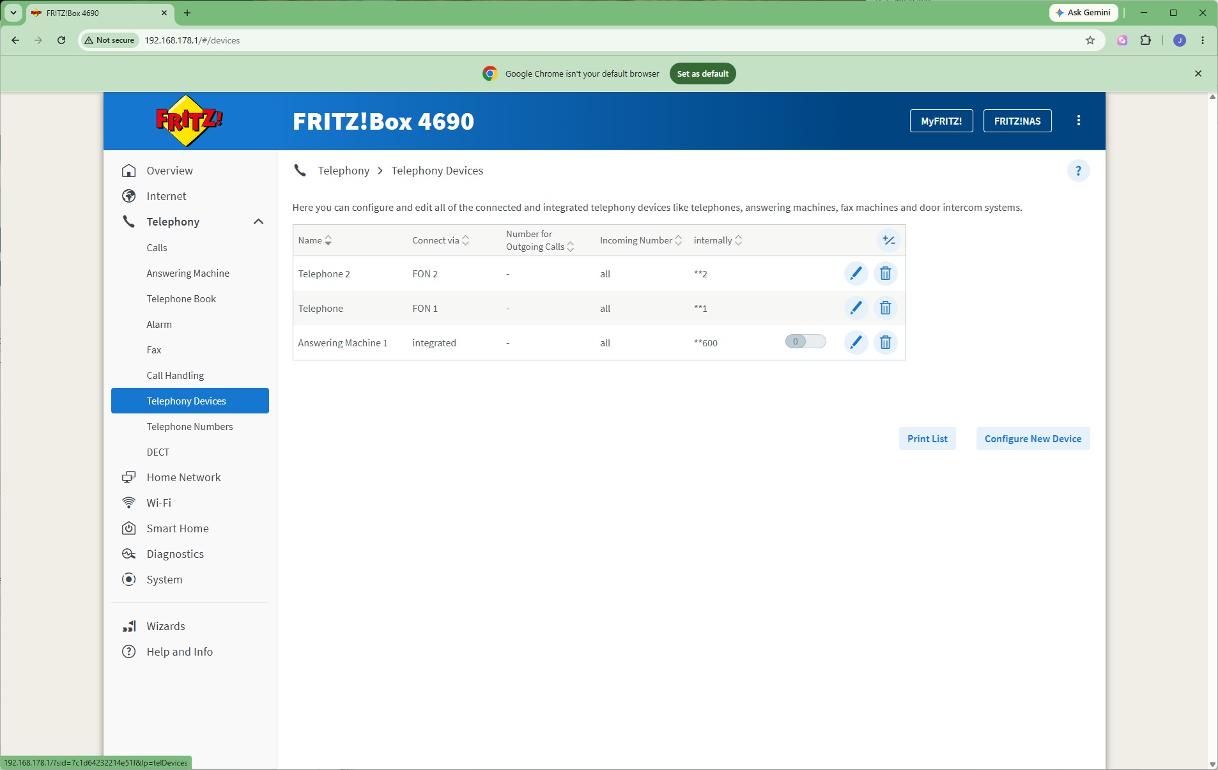Click the Diagnostics icon

coord(129,554)
